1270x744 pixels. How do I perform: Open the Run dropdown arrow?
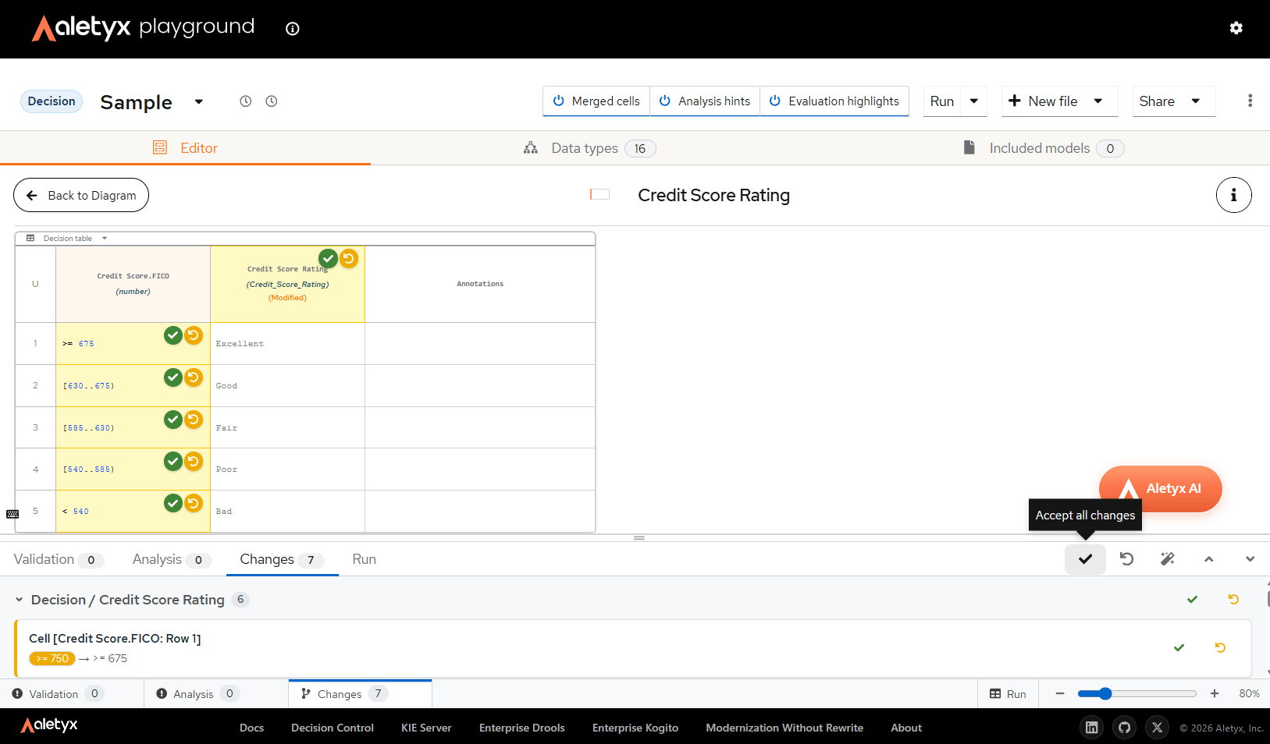pyautogui.click(x=974, y=101)
